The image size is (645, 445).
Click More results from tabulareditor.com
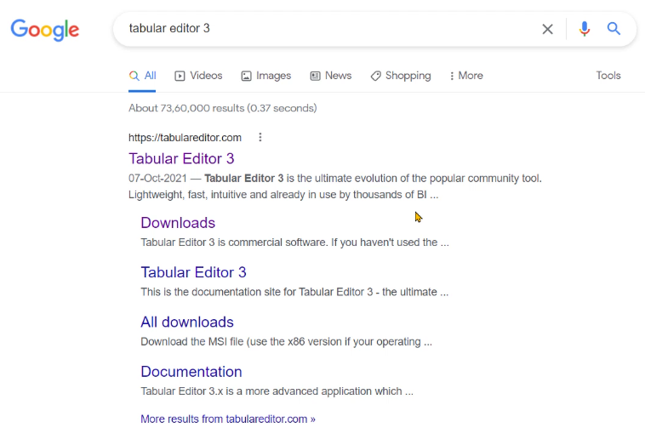point(228,419)
